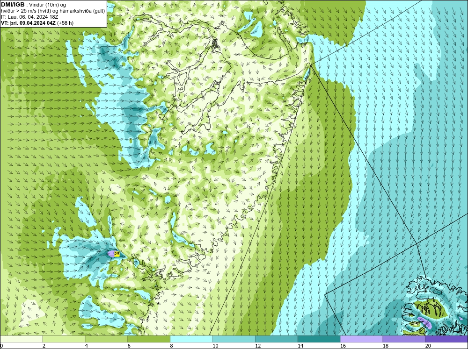
Task: Select the 16–18 m/s lavender legend swatch
Action: click(361, 339)
